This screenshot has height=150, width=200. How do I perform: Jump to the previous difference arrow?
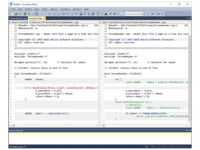click(x=162, y=14)
